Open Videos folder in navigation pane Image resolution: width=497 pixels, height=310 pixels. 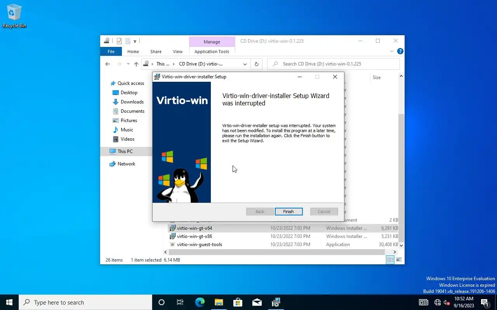point(127,139)
